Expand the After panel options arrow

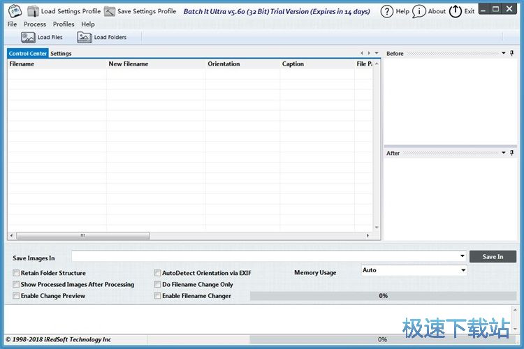(504, 153)
